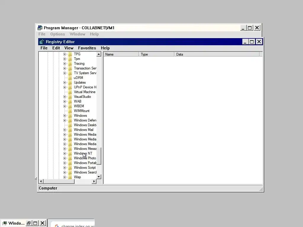Expand the WAB registry key

pyautogui.click(x=65, y=102)
